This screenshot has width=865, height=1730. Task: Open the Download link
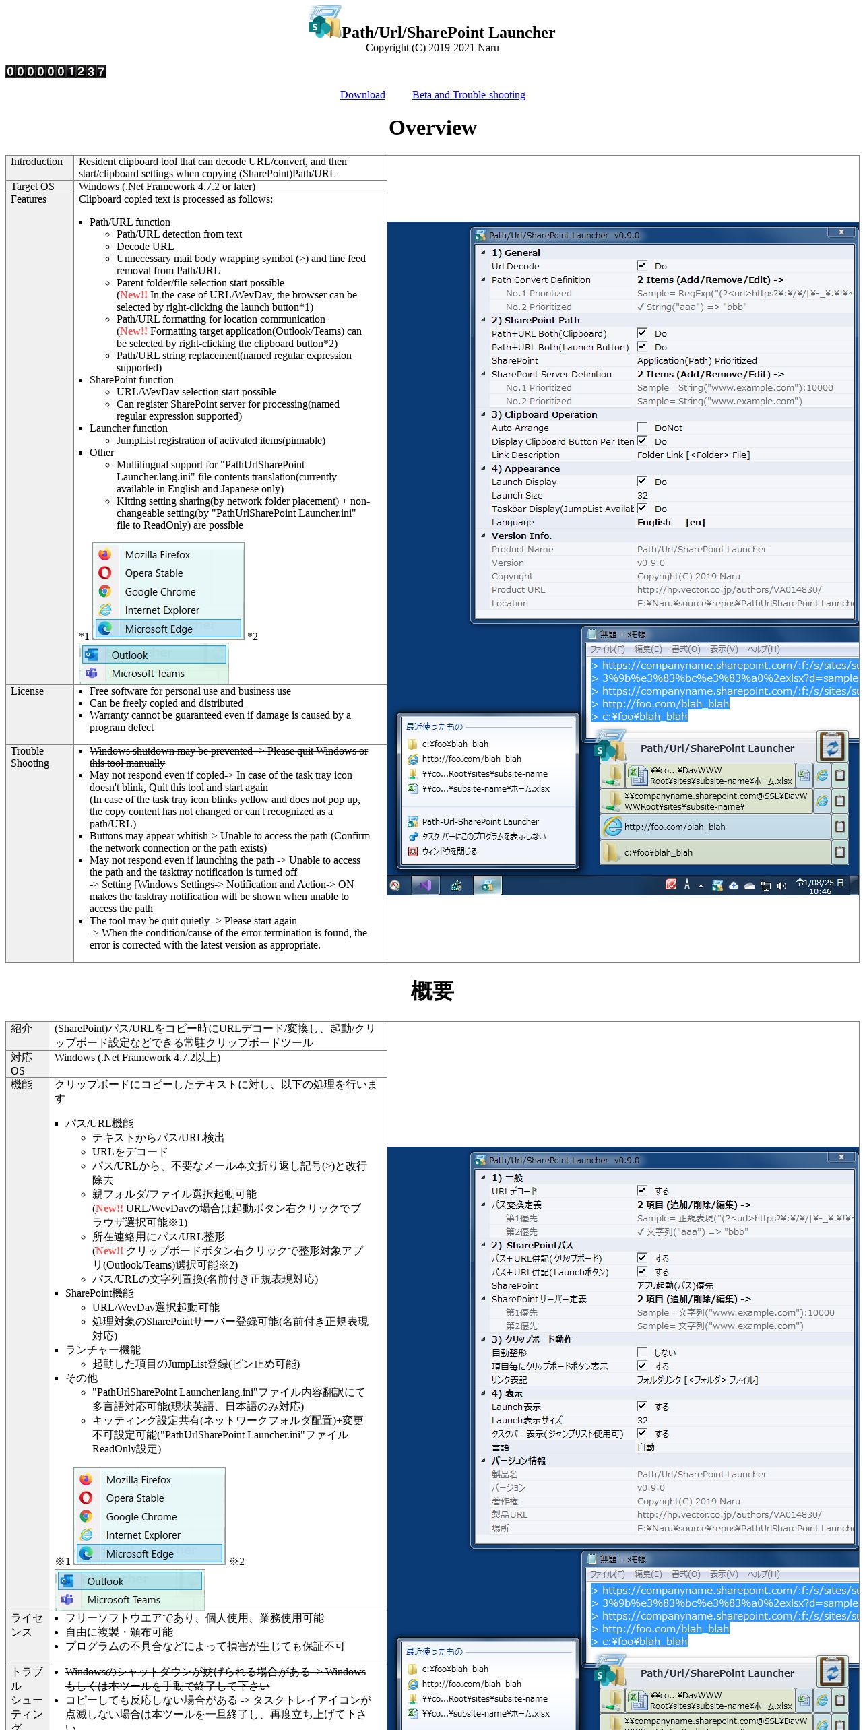(x=362, y=95)
